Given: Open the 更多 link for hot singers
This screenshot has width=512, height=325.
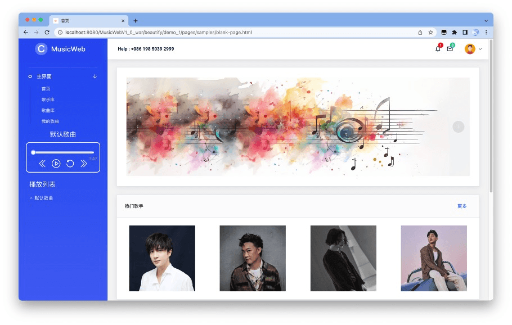Looking at the screenshot, I should pyautogui.click(x=462, y=206).
